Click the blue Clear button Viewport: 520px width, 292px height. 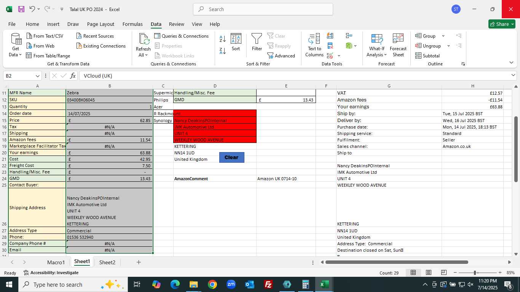coord(231,157)
